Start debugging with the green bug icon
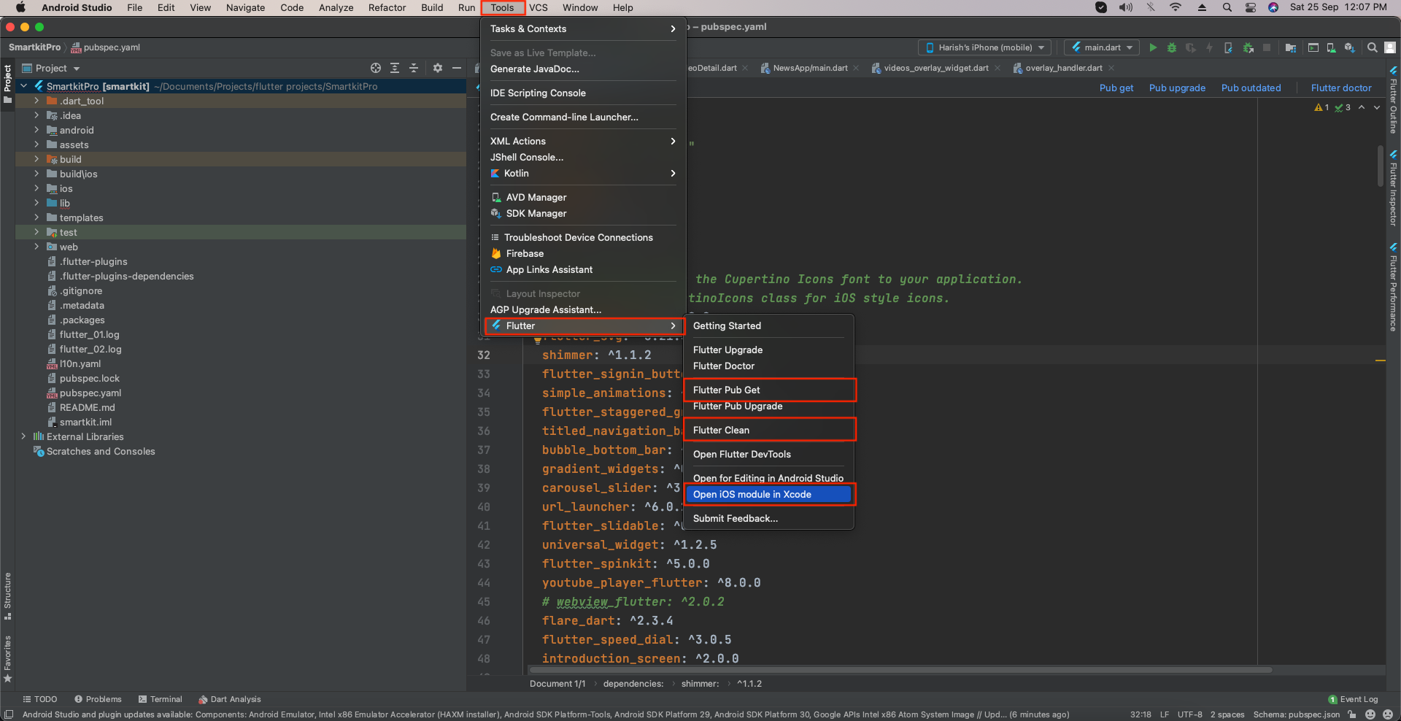The width and height of the screenshot is (1401, 721). click(1172, 47)
